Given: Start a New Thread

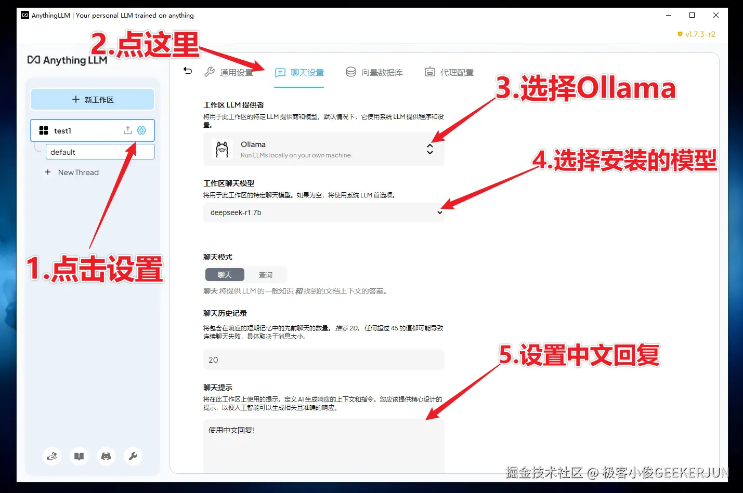Looking at the screenshot, I should 72,172.
